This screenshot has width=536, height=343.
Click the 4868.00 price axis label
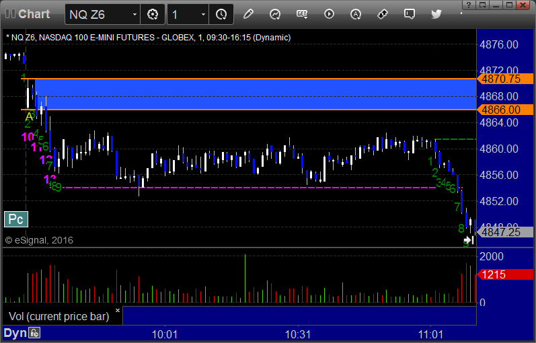click(499, 96)
